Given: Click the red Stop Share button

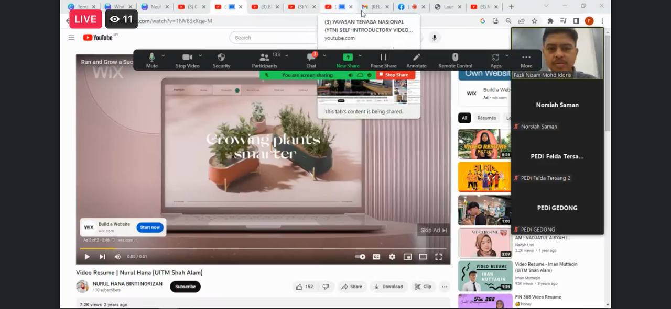Looking at the screenshot, I should 396,75.
